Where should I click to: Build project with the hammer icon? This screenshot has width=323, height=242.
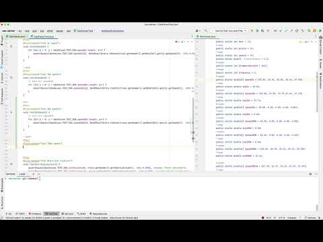pyautogui.click(x=206, y=31)
